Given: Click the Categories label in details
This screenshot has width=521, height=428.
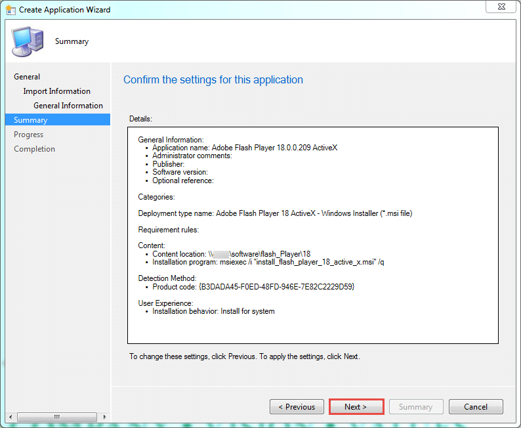Looking at the screenshot, I should 157,197.
